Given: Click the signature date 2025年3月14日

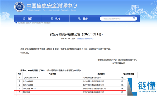Looking at the screenshot, I should [x=118, y=63].
